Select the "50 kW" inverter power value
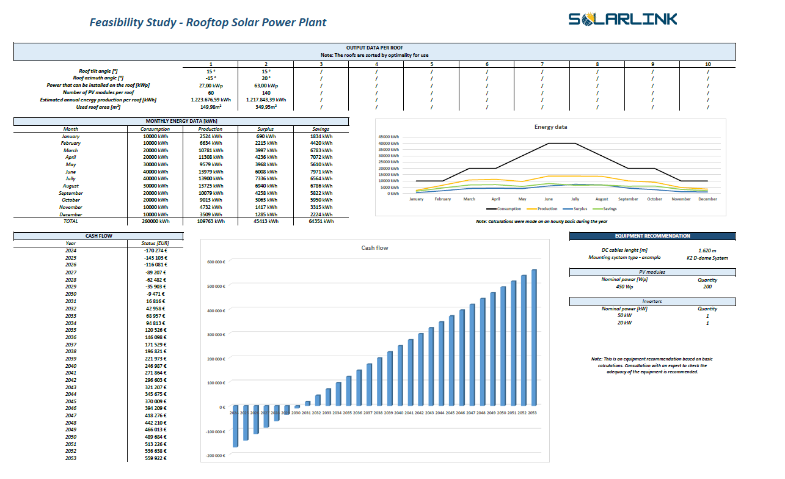Image resolution: width=785 pixels, height=479 pixels. tap(624, 315)
